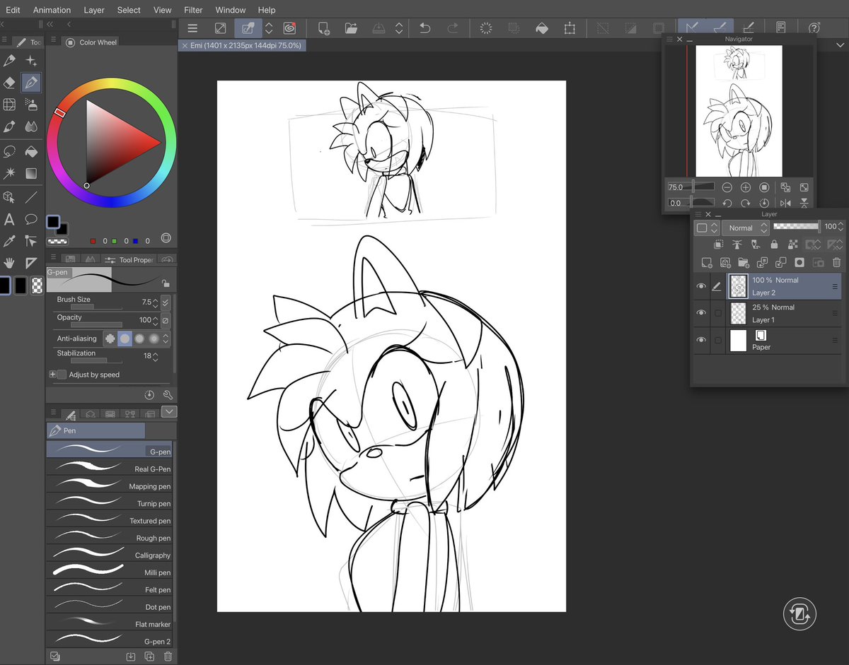Screen dimensions: 849x665
Task: Select the Auto select magic wand tool
Action: (x=9, y=173)
